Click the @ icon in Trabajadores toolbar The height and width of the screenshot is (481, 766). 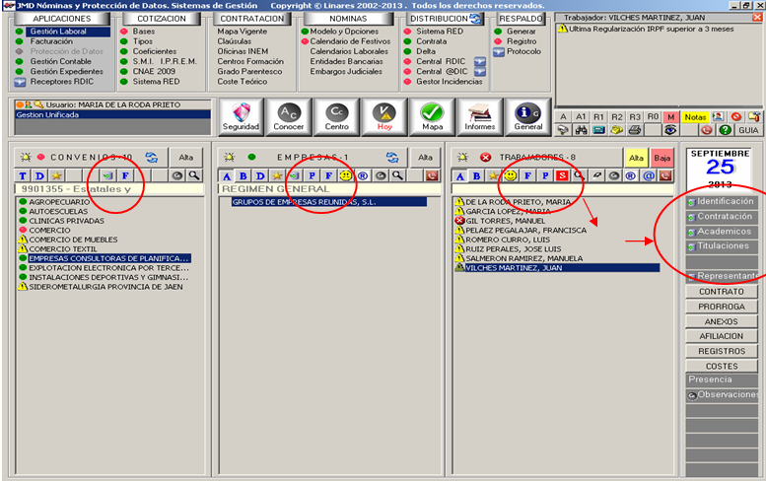(649, 175)
